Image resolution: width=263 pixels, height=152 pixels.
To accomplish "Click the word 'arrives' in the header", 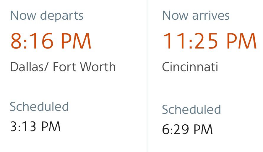I will tap(211, 16).
